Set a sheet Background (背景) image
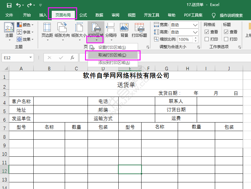The image size is (251, 189). click(x=124, y=30)
